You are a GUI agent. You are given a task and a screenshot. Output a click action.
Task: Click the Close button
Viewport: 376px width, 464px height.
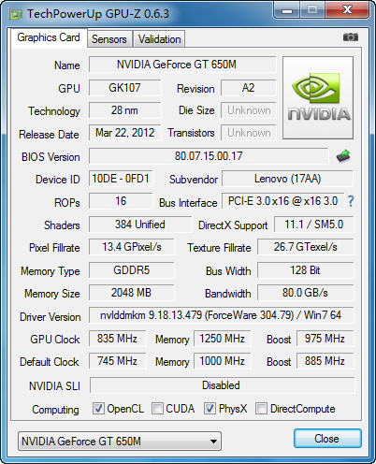327,439
